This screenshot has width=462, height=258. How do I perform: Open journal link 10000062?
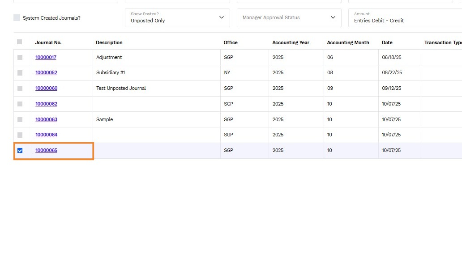(x=46, y=104)
